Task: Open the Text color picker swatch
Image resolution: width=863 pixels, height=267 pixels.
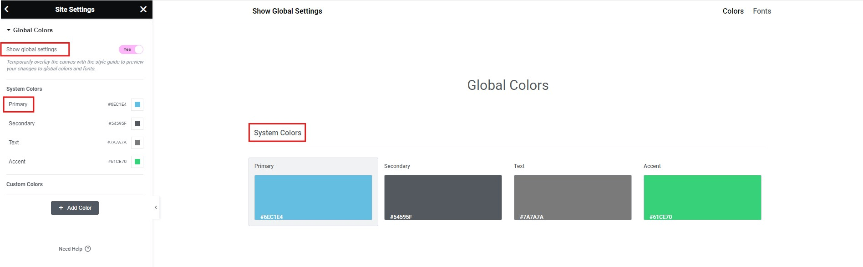Action: tap(137, 143)
